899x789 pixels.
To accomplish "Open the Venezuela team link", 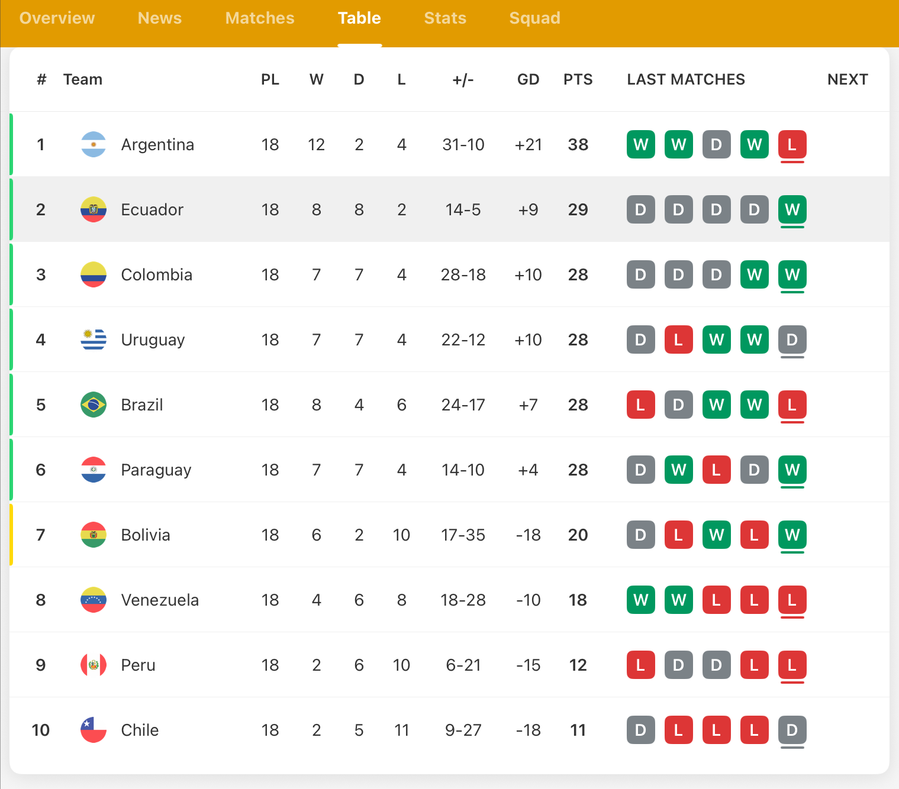I will click(x=160, y=600).
